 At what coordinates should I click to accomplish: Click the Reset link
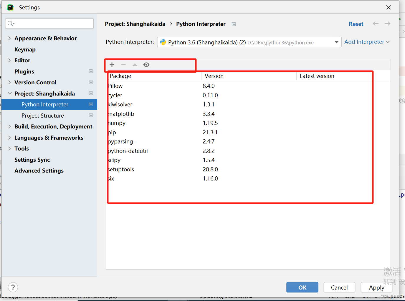(x=356, y=24)
